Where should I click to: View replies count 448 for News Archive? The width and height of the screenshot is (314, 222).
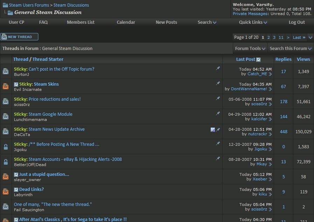[284, 131]
